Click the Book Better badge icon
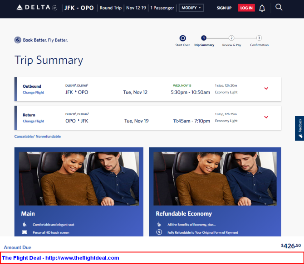 [x=18, y=40]
